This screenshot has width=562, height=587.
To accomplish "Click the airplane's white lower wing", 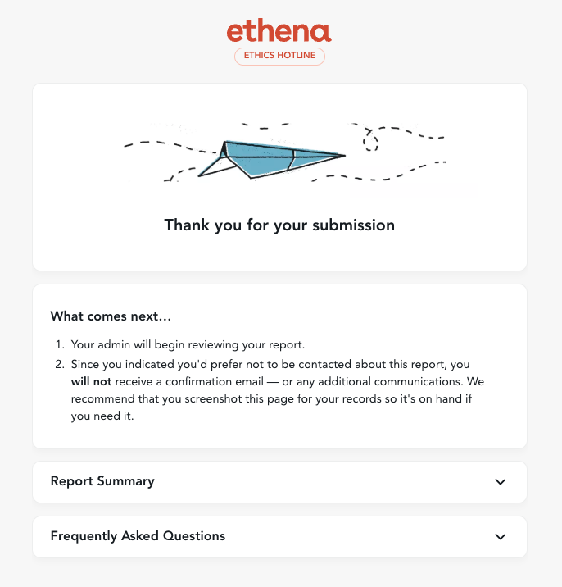I will click(x=220, y=168).
